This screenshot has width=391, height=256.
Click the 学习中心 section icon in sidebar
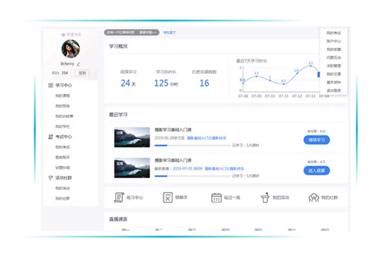point(50,85)
